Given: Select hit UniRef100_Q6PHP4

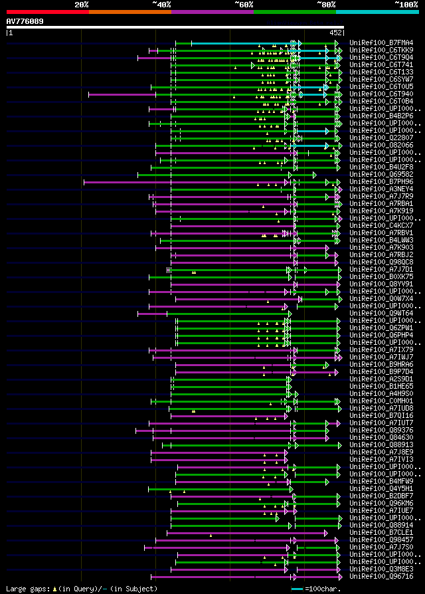Looking at the screenshot, I should (x=381, y=336).
